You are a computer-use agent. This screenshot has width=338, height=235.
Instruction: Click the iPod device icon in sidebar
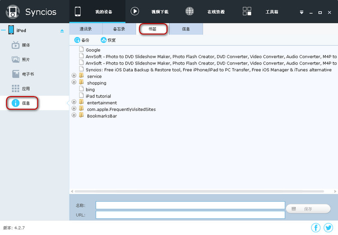click(11, 30)
